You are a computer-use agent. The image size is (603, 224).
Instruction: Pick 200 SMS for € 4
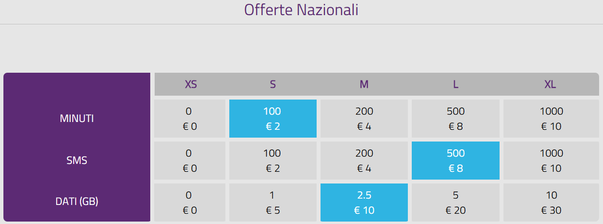pos(364,161)
